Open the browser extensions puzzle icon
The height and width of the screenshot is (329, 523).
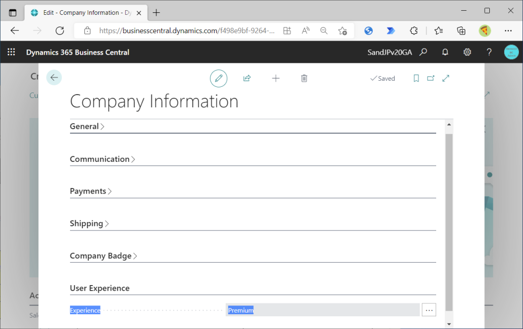click(414, 31)
